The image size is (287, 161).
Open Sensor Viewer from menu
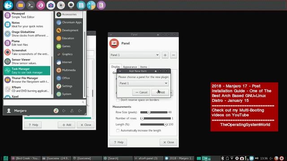point(27,61)
